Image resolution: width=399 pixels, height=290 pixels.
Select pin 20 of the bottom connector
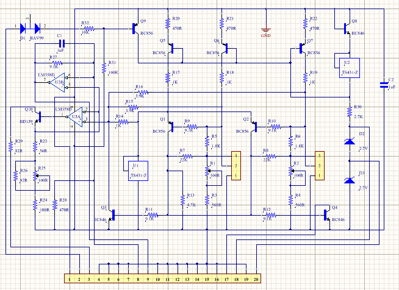[x=256, y=279]
